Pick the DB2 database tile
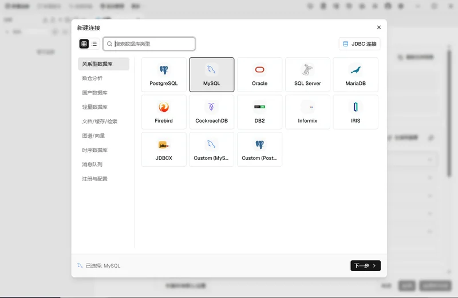 tap(259, 112)
